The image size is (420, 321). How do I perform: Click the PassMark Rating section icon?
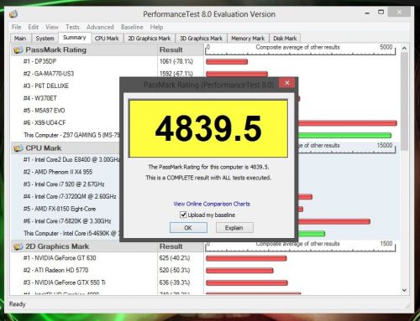click(x=18, y=50)
